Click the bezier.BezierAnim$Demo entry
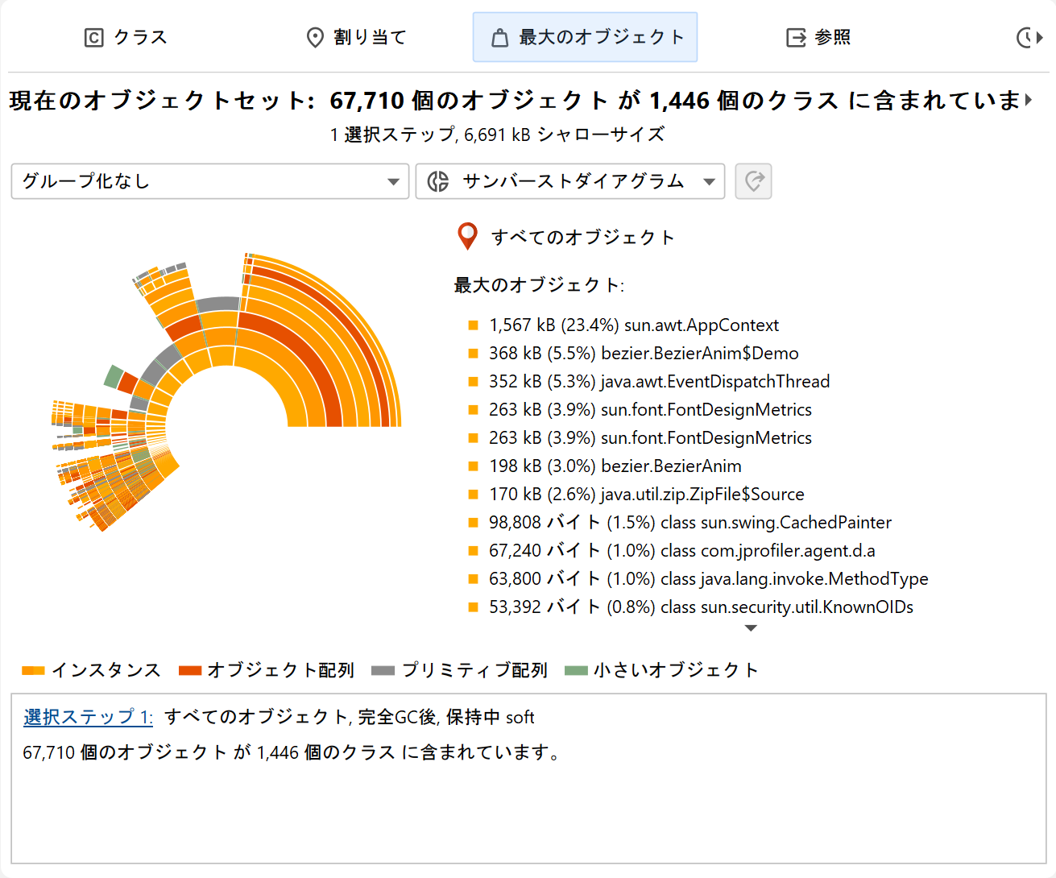Image resolution: width=1056 pixels, height=878 pixels. click(x=643, y=354)
